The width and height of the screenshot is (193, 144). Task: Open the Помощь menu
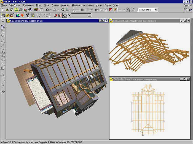point(188,5)
